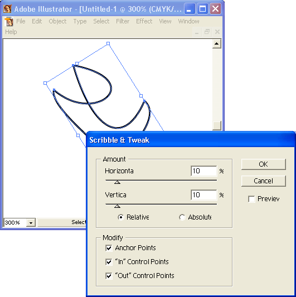
Task: Select the Relative radio button
Action: pos(121,217)
